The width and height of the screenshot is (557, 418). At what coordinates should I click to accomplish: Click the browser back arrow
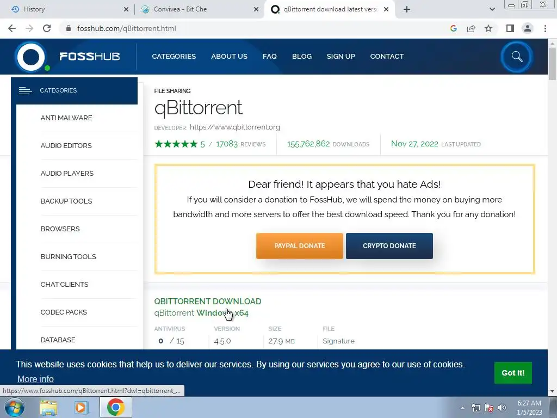[x=12, y=28]
